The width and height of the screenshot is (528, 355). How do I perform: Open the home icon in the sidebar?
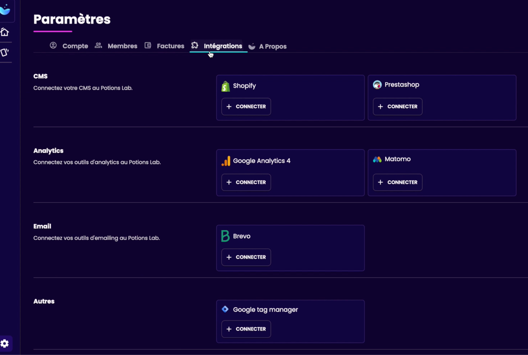point(4,32)
